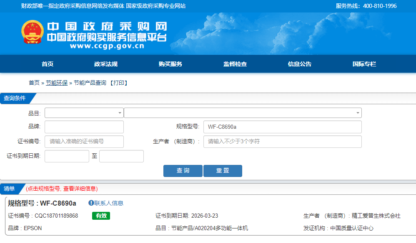Expand the second wide 品目 dropdown
Screen dimensions: 416x243
243,113
